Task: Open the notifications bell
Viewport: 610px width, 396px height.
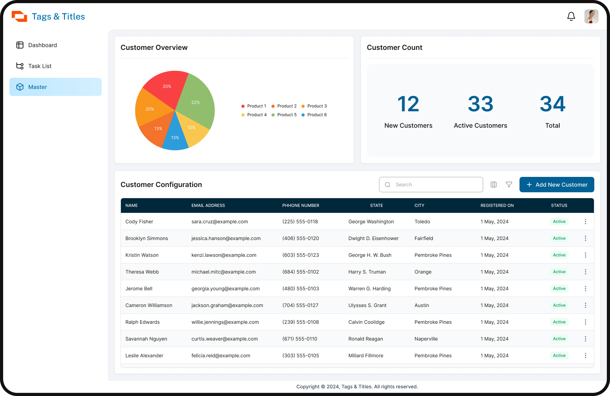Action: [x=571, y=16]
